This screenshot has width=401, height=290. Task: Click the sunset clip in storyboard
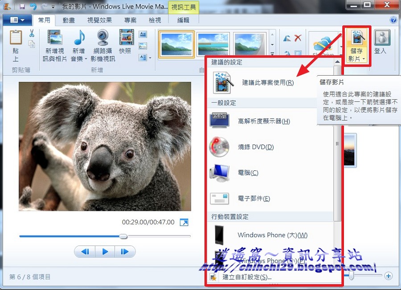[349, 150]
